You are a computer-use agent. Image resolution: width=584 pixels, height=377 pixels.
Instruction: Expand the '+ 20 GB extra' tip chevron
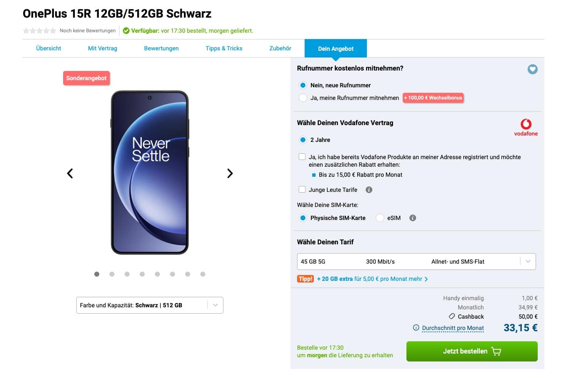pos(426,279)
